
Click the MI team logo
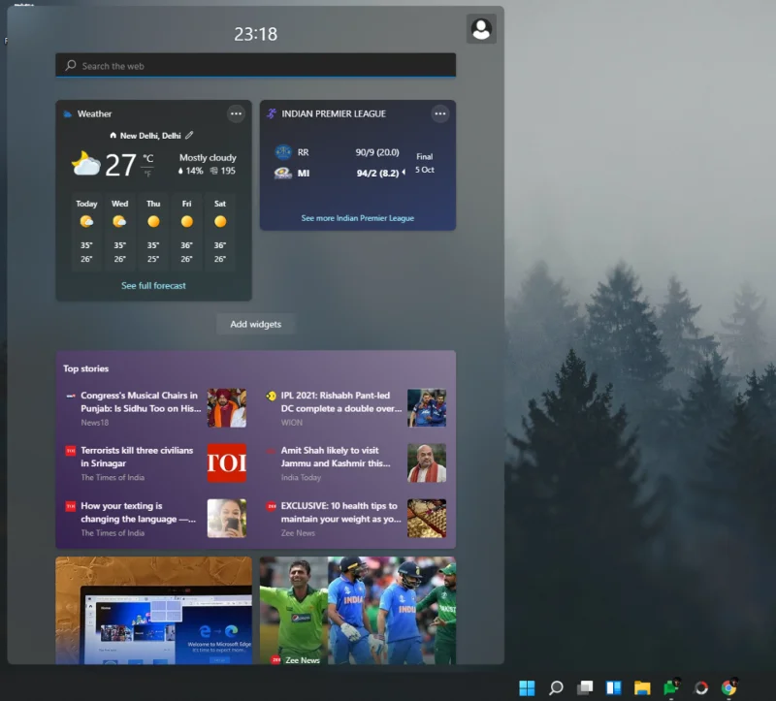pos(282,172)
